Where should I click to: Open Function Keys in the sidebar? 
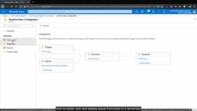tap(12, 52)
